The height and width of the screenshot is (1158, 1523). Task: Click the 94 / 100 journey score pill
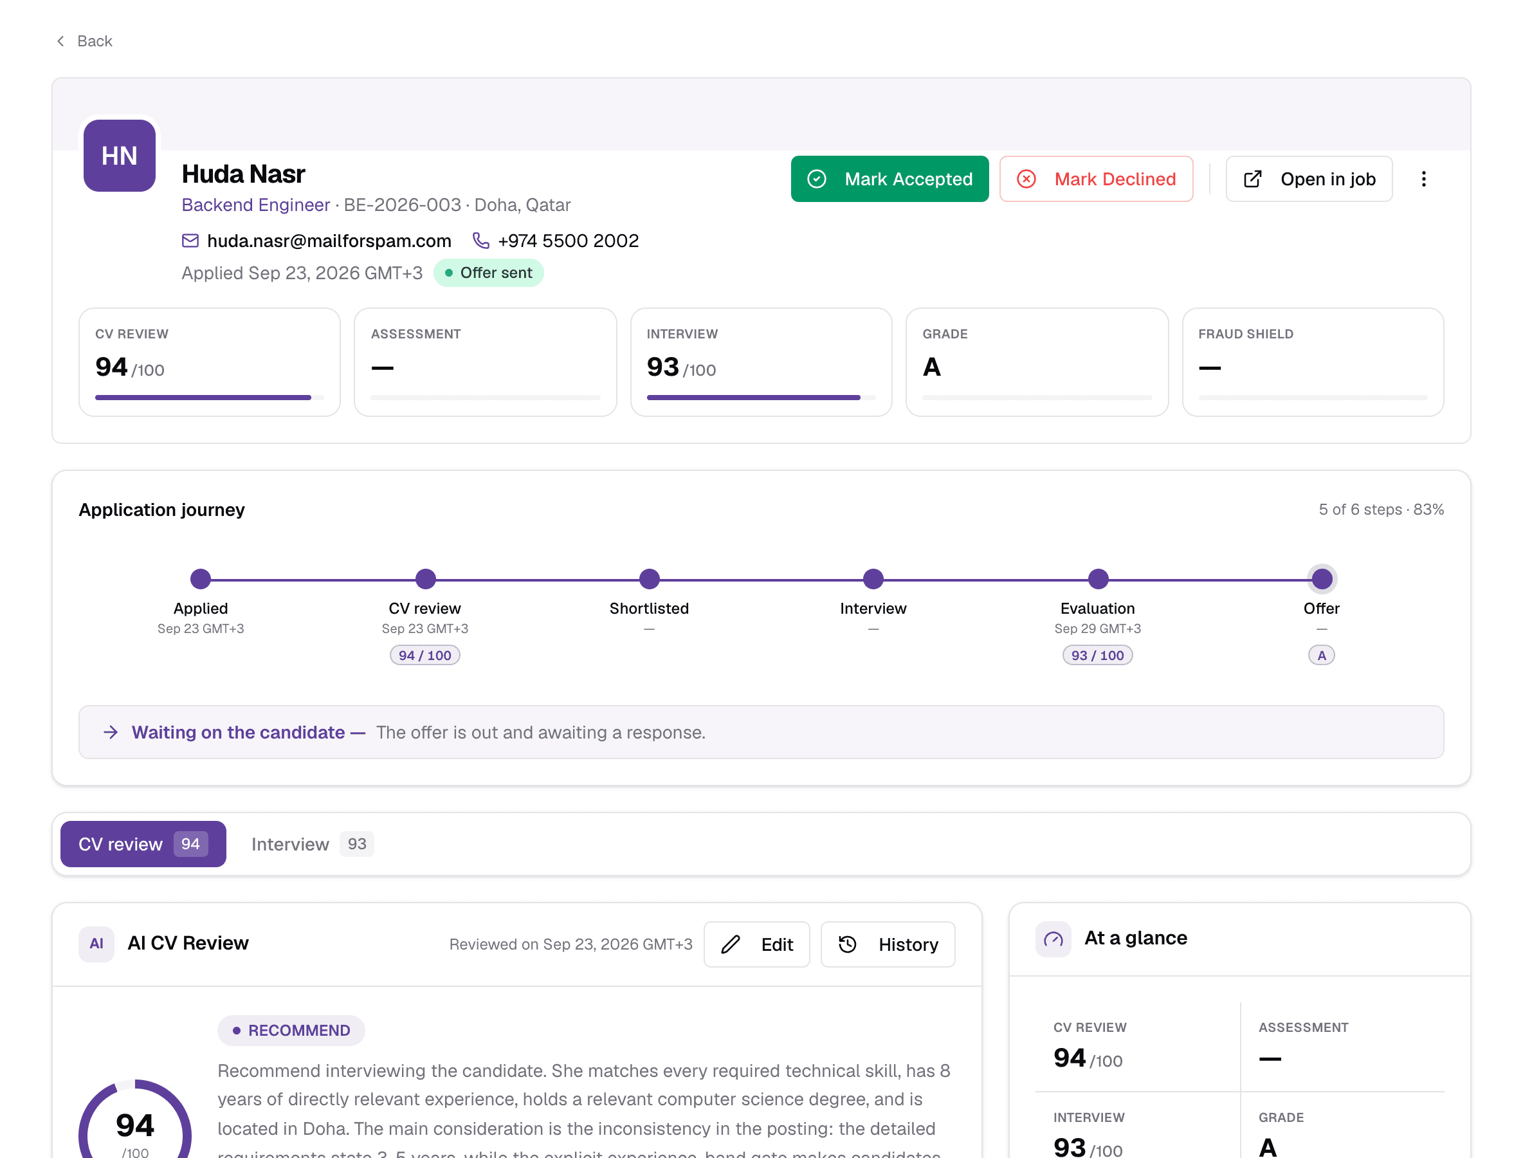424,655
